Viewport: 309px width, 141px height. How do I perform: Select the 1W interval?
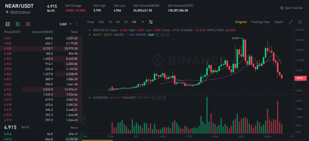[x=134, y=22]
